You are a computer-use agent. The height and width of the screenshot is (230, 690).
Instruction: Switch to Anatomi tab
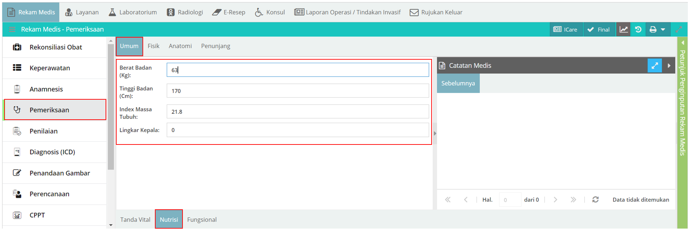(180, 46)
